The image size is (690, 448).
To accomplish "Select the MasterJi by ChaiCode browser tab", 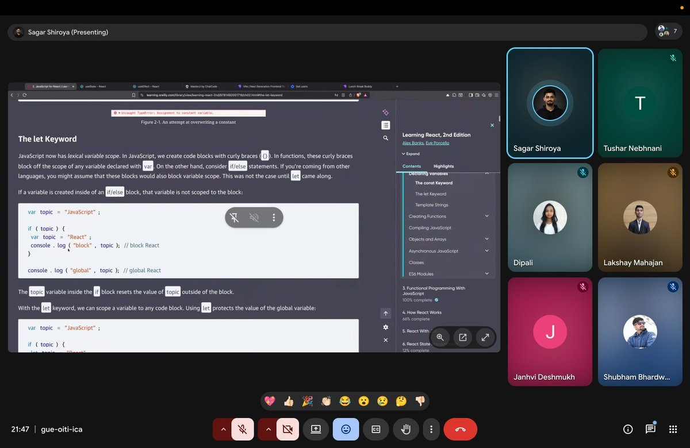I will pos(204,86).
